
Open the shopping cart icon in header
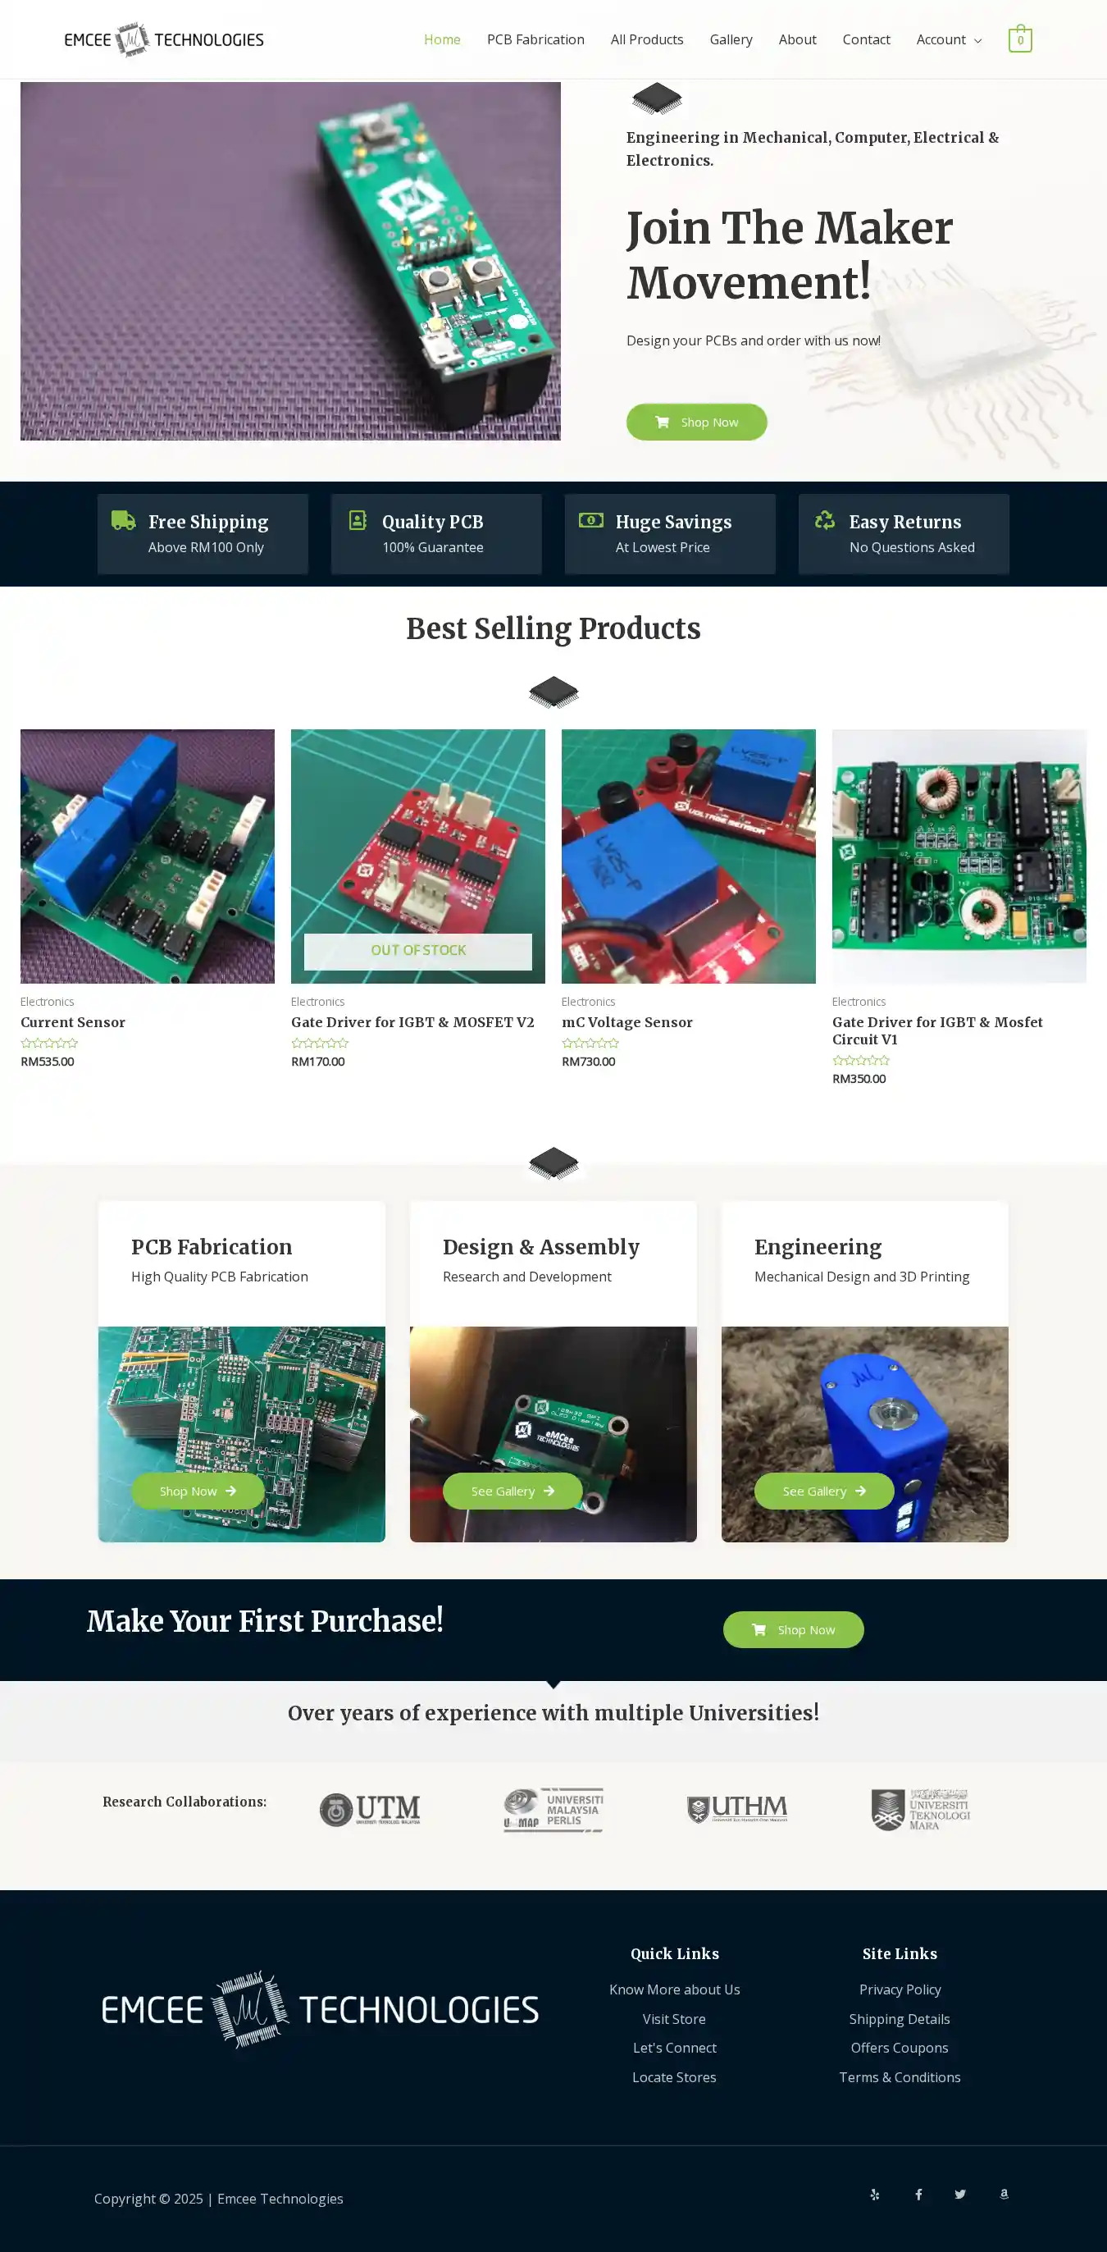point(1019,39)
